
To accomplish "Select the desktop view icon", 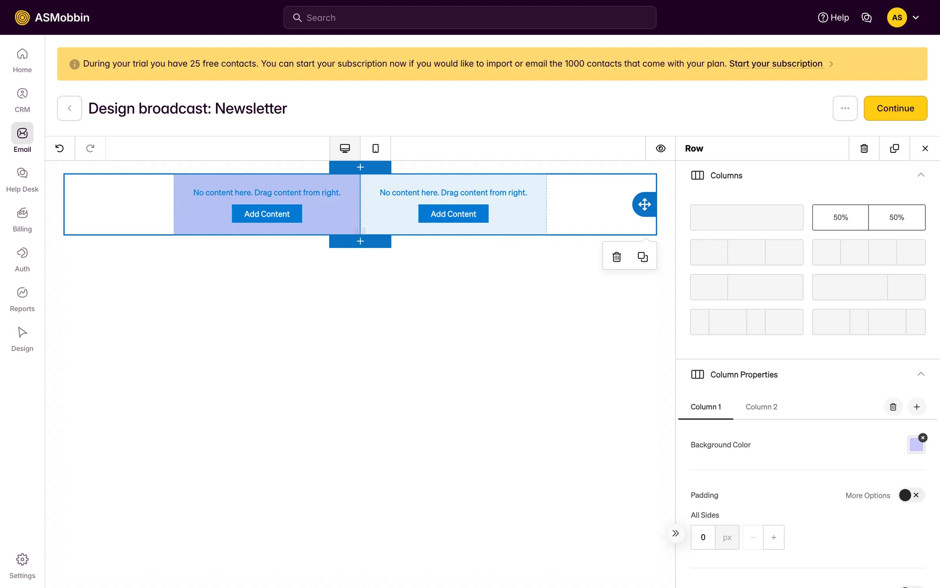I will point(345,148).
